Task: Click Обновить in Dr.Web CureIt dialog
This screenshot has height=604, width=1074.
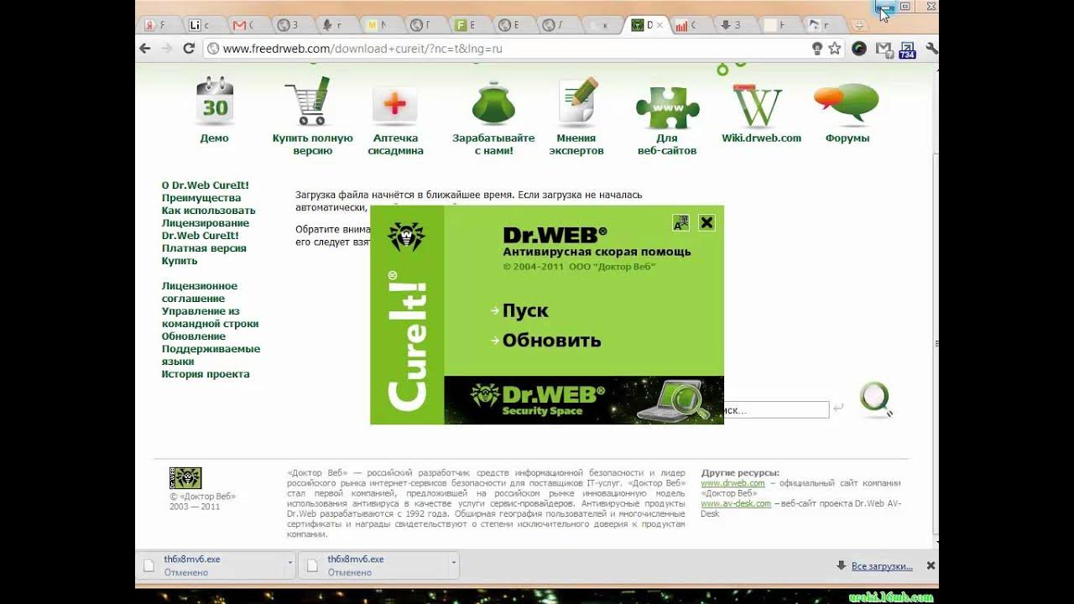Action: click(551, 341)
